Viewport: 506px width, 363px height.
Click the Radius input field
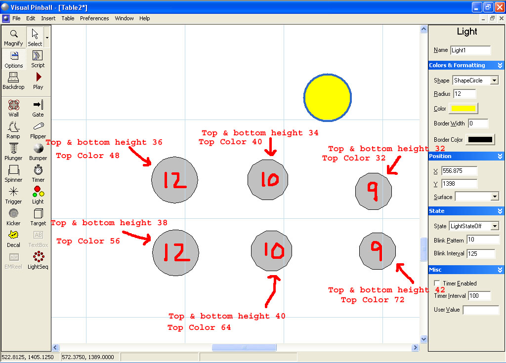(464, 94)
